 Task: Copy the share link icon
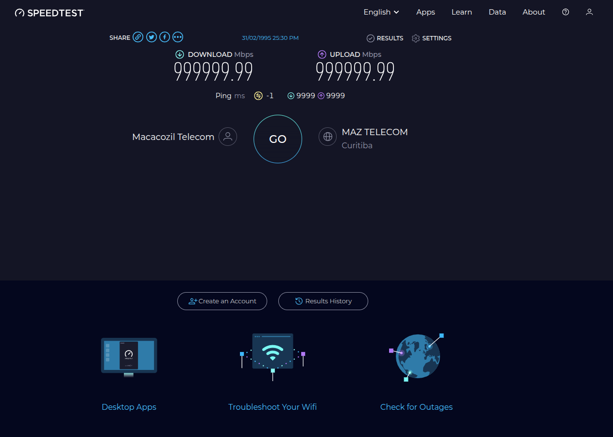point(138,37)
